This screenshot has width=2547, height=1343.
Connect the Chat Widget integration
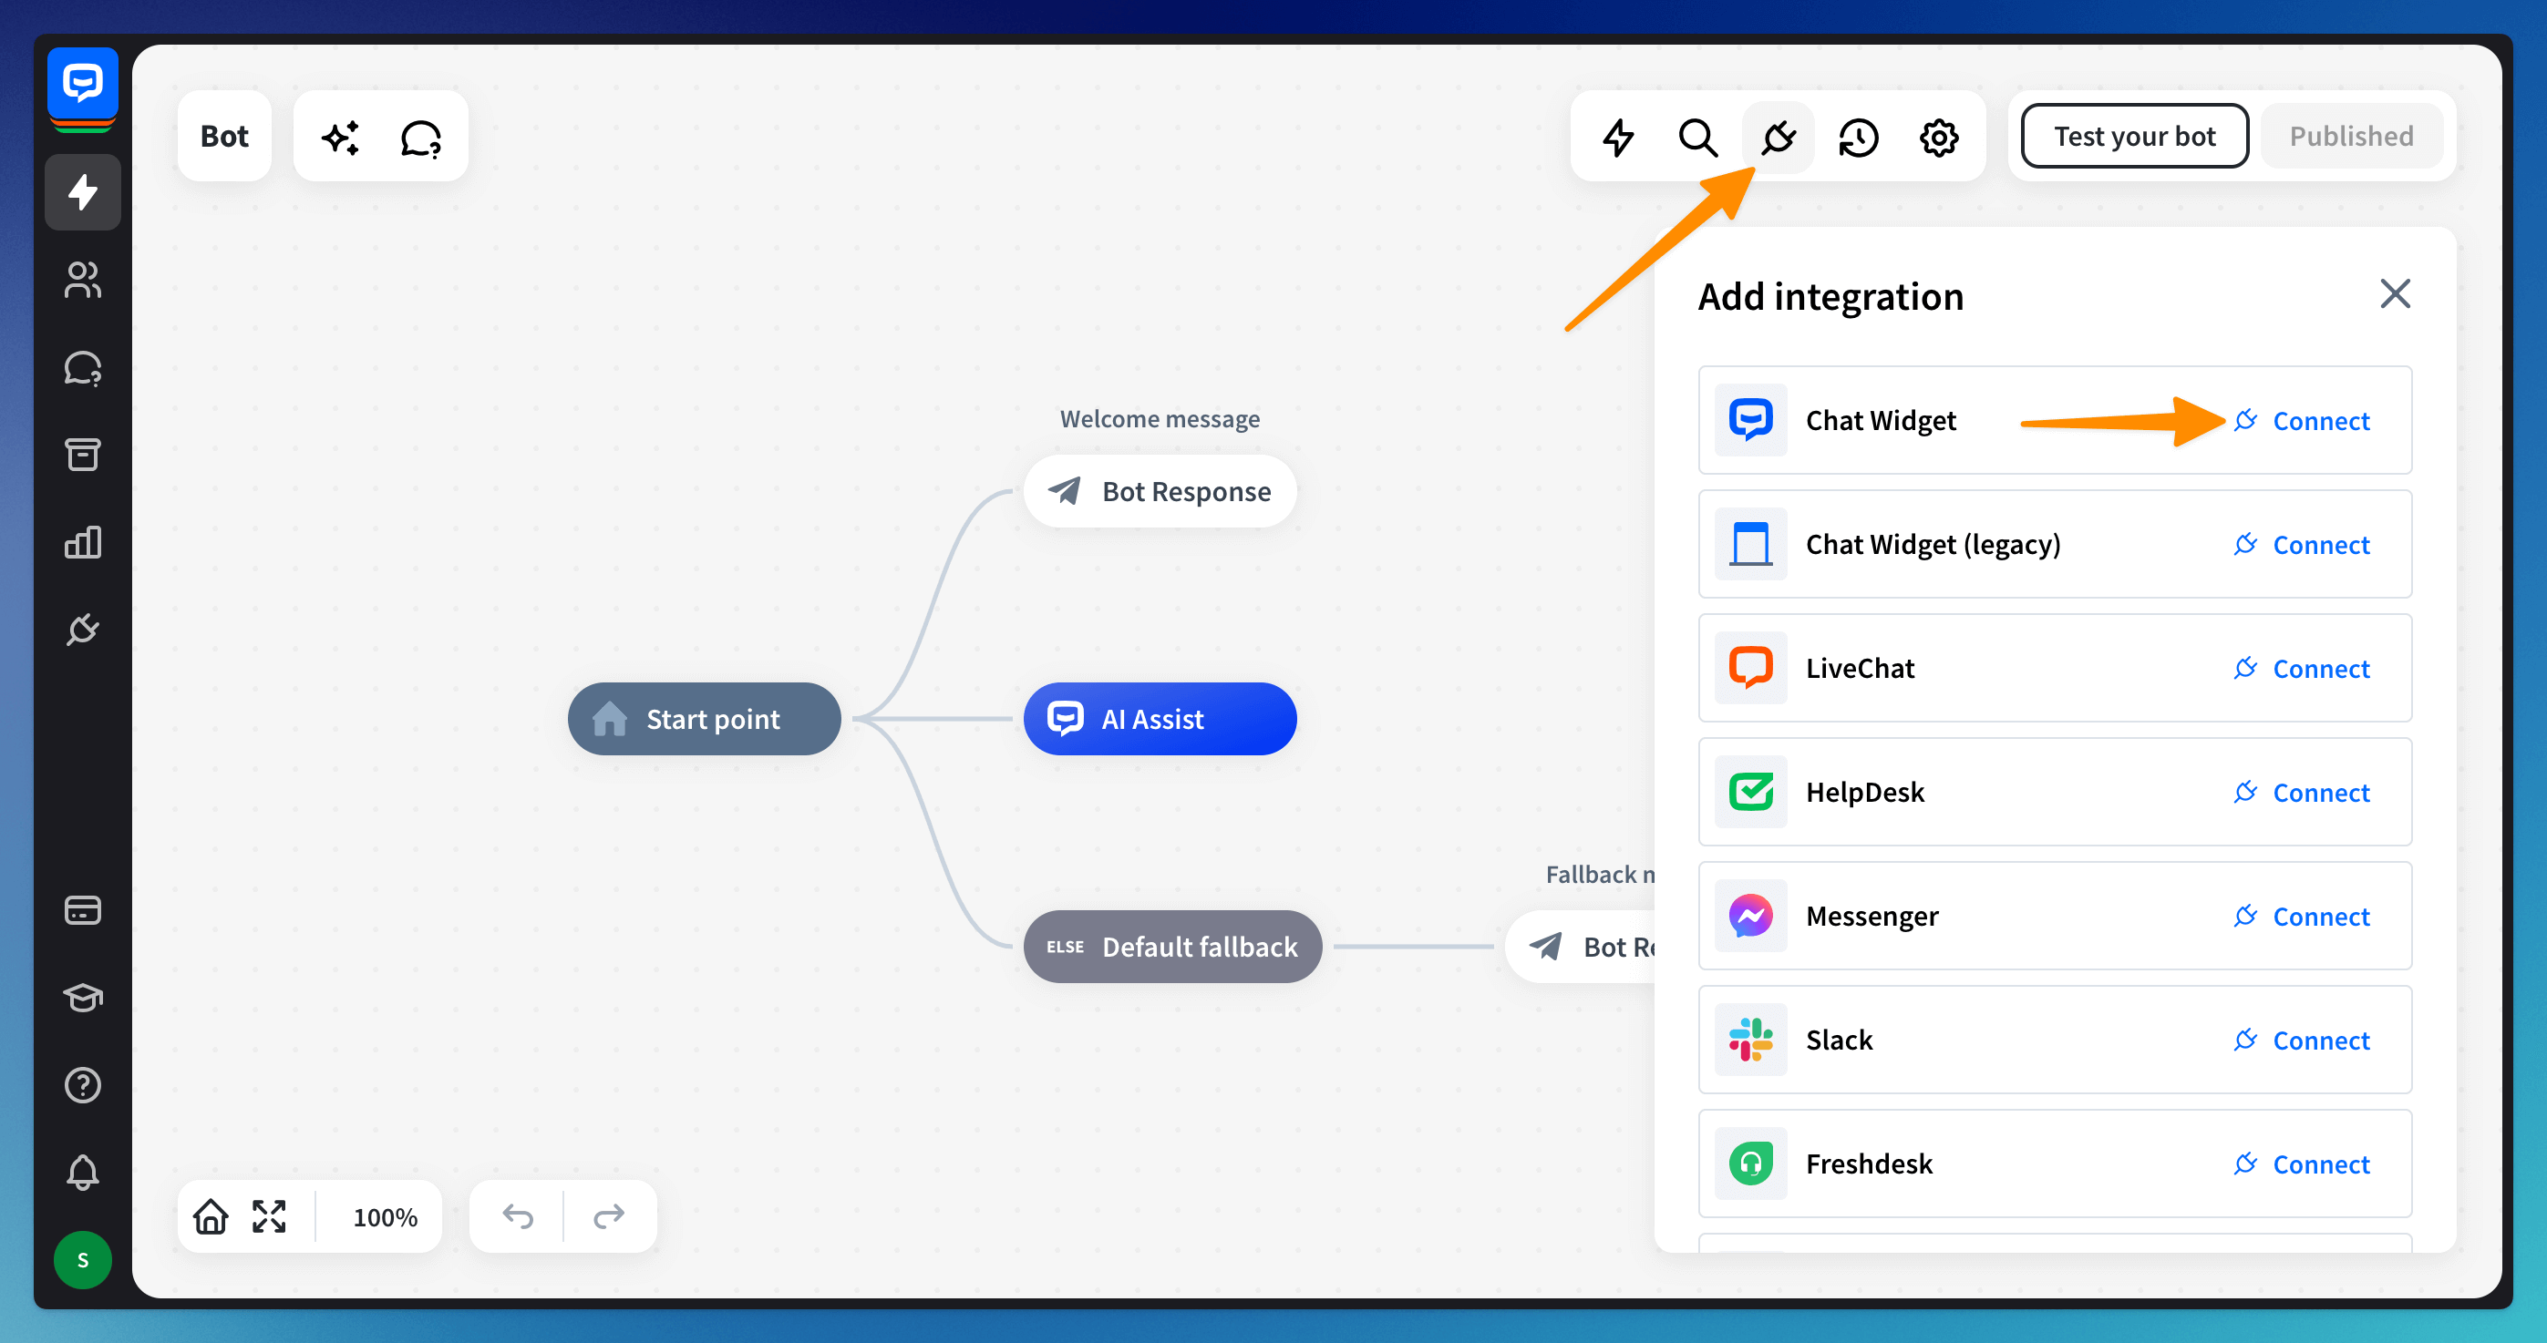[2302, 421]
